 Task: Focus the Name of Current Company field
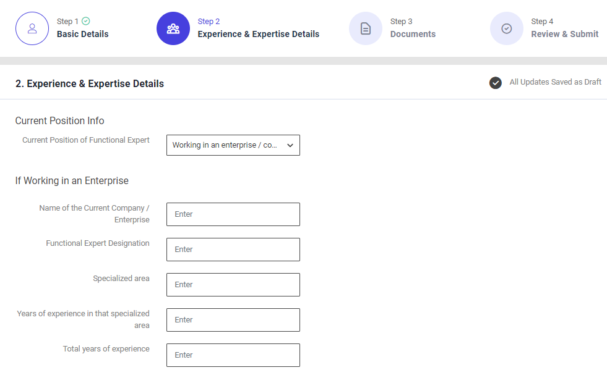pyautogui.click(x=233, y=214)
